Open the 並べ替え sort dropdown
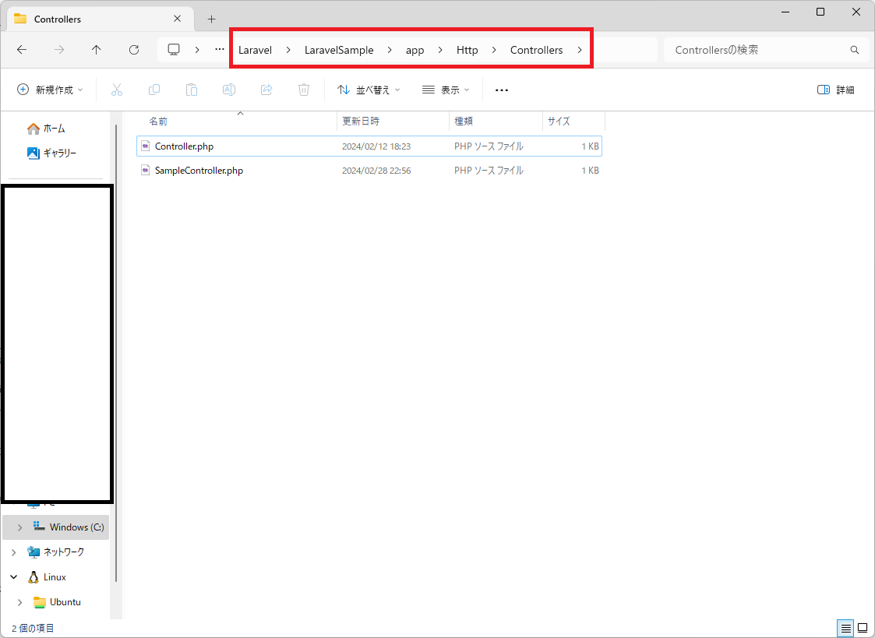The image size is (875, 638). coord(369,90)
